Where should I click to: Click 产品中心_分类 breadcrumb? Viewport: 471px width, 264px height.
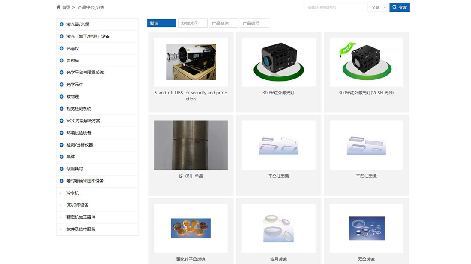(91, 7)
